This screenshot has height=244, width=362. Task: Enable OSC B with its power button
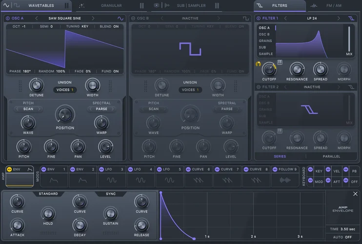(x=134, y=18)
